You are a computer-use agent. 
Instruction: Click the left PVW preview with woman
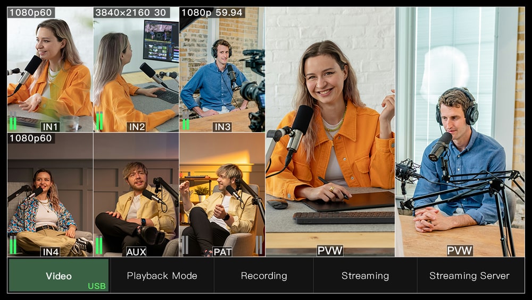pyautogui.click(x=330, y=132)
